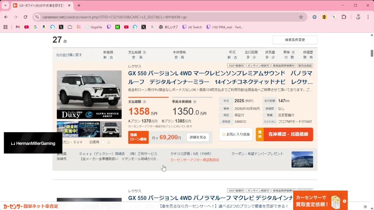This screenshot has height=210, width=374.
Task: Go back to the previous page
Action: click(x=6, y=17)
